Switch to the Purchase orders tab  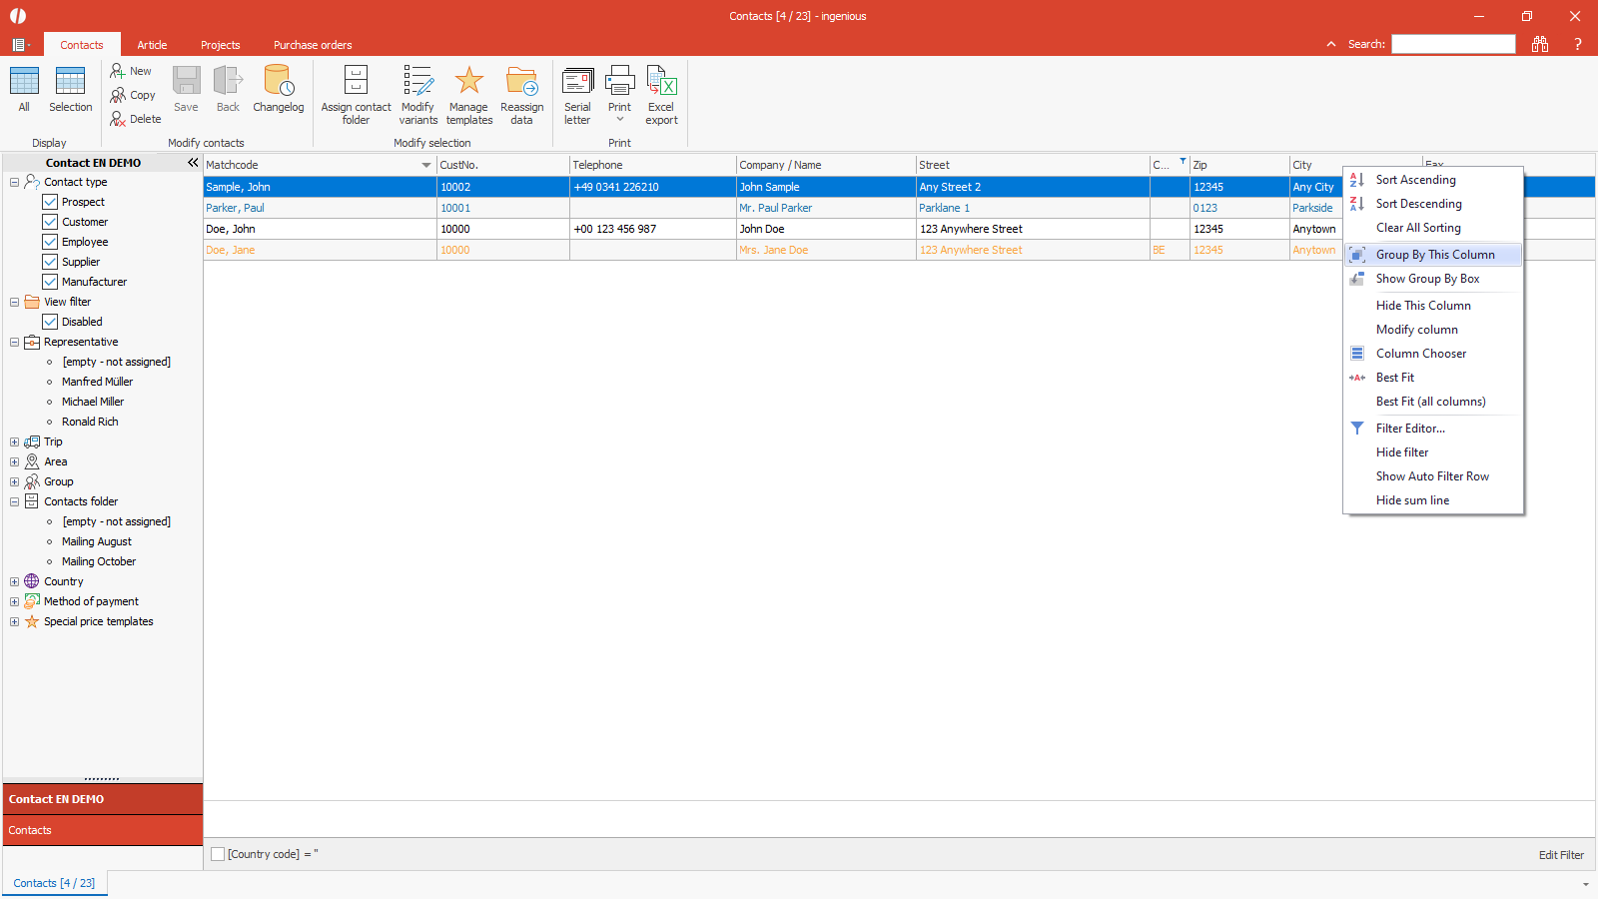point(313,45)
